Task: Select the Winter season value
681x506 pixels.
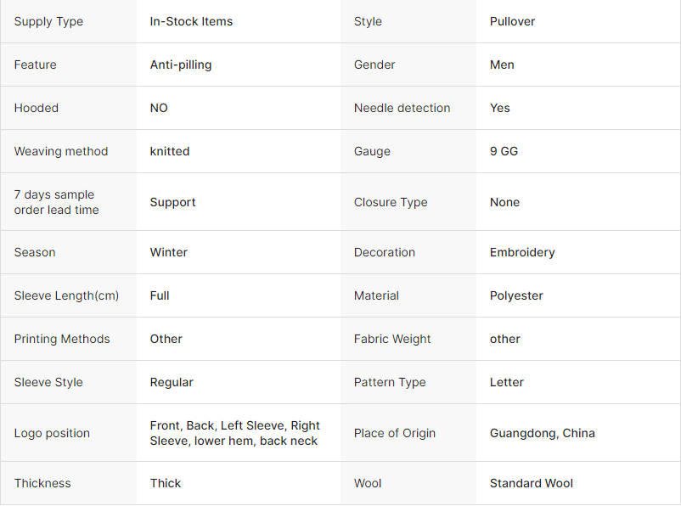Action: (x=168, y=252)
